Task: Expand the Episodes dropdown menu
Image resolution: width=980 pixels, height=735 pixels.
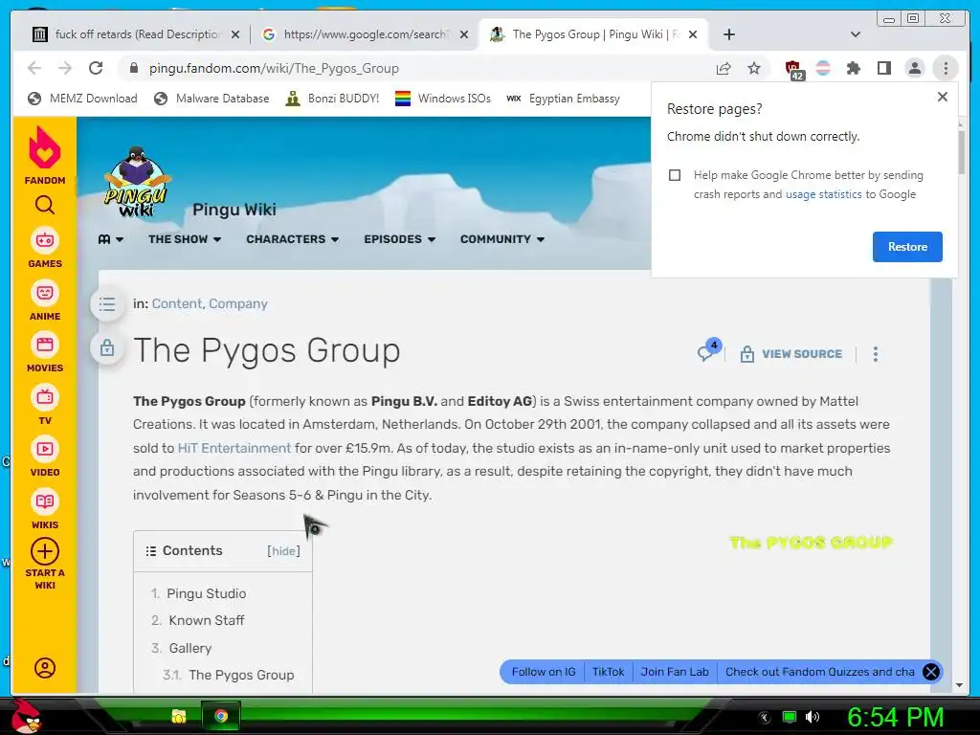Action: coord(399,239)
